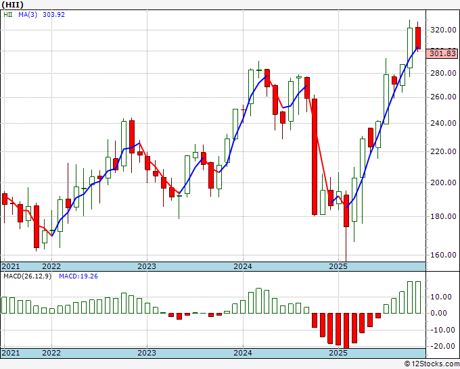Click the -20.00 MACD axis label
Image resolution: width=460 pixels, height=369 pixels.
point(441,346)
